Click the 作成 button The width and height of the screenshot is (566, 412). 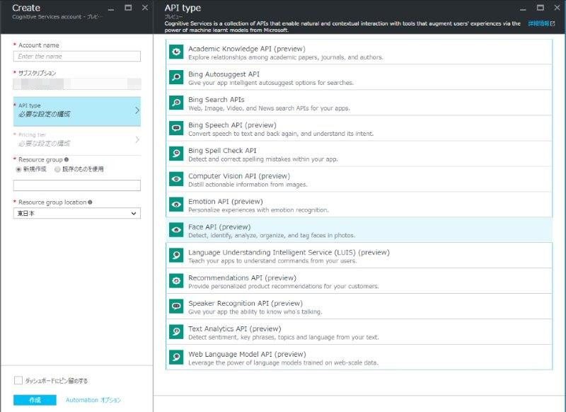click(x=35, y=400)
